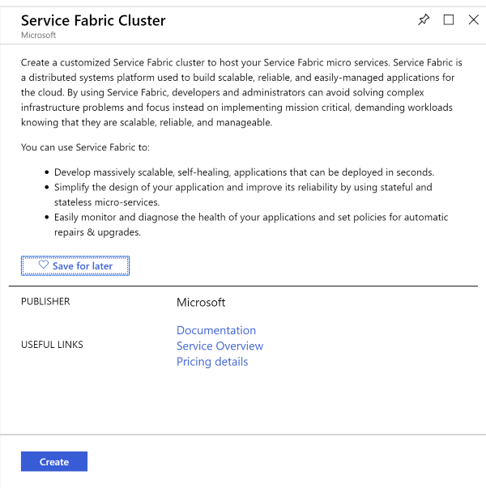
Task: Click the Microsoft subtitle under the title
Action: pos(38,36)
